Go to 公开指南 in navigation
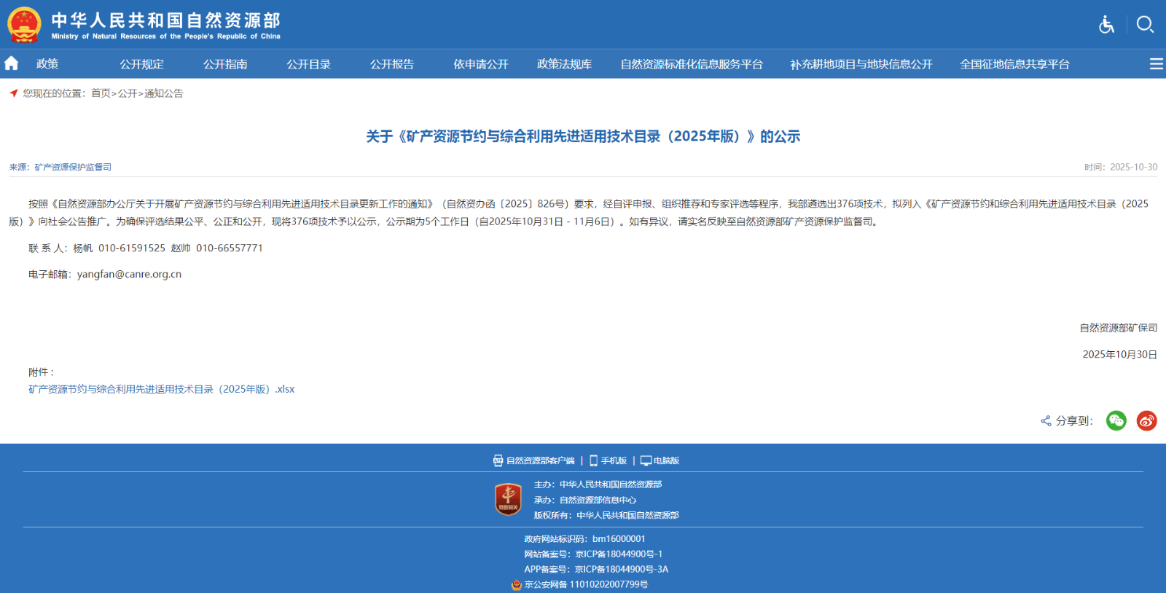This screenshot has width=1166, height=593. point(225,64)
